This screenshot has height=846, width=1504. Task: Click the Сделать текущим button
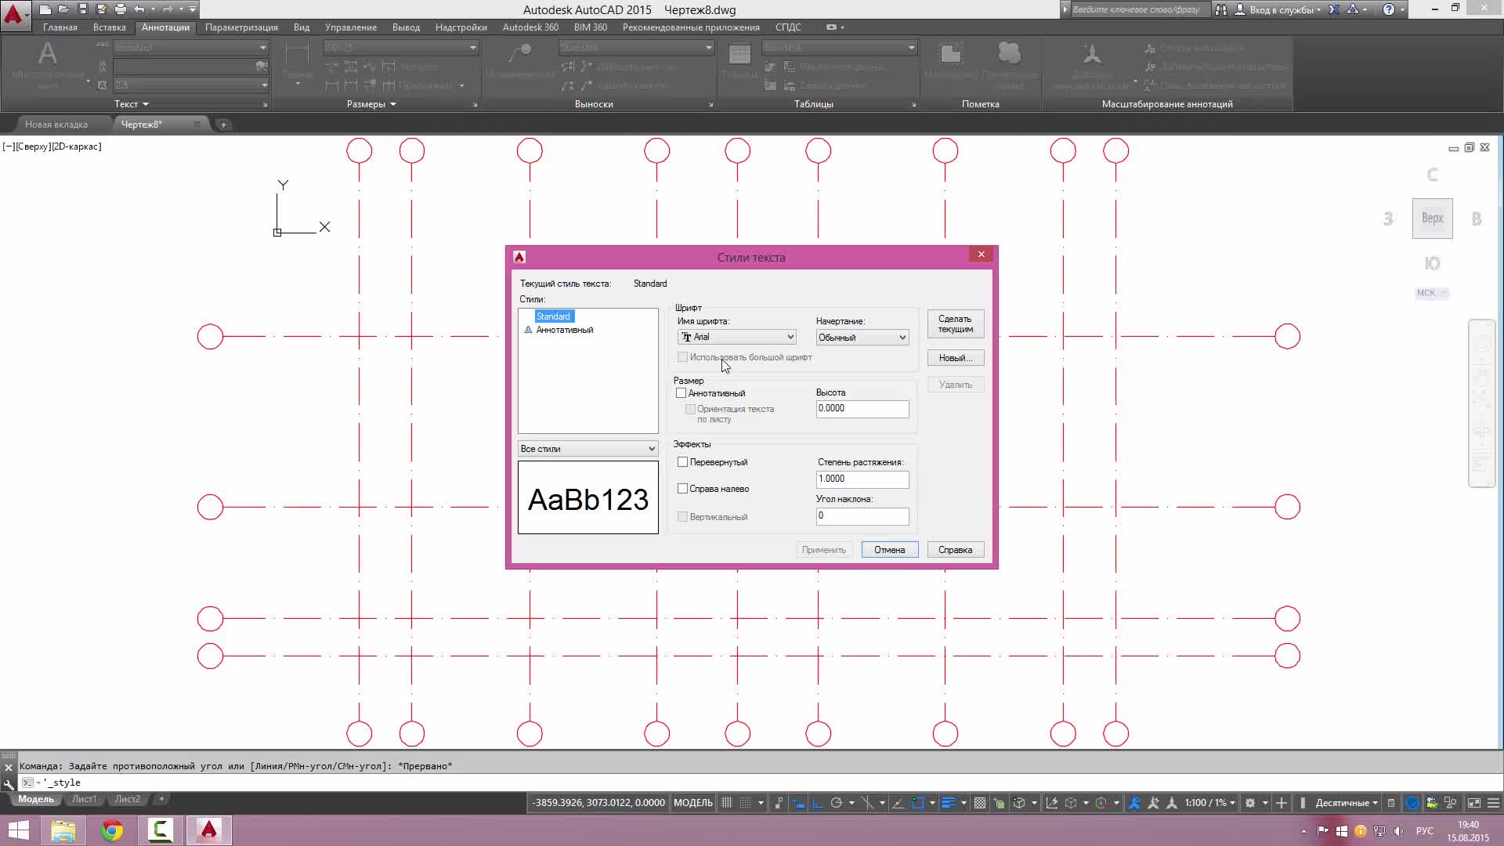coord(955,324)
